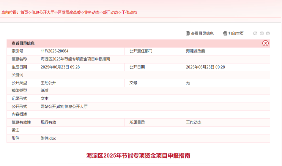Click the red article title 海淀区2025年节能专项资金项目申报指南
The height and width of the screenshot is (166, 282).
click(138, 156)
